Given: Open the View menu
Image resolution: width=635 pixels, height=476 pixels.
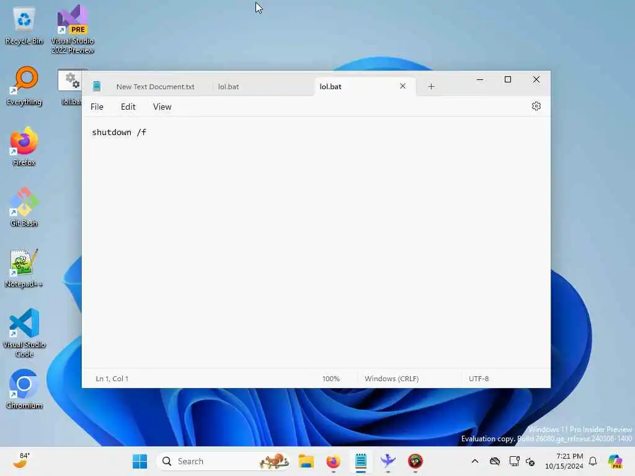Looking at the screenshot, I should pos(162,107).
